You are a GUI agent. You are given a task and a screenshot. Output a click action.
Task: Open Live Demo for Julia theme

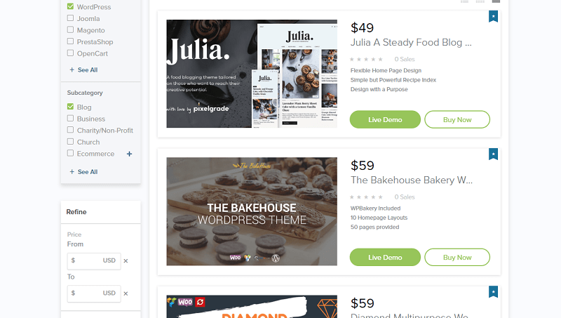pyautogui.click(x=385, y=119)
